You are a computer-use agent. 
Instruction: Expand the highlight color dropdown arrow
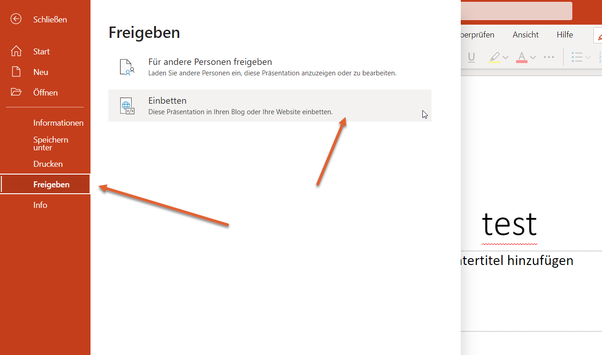(506, 57)
